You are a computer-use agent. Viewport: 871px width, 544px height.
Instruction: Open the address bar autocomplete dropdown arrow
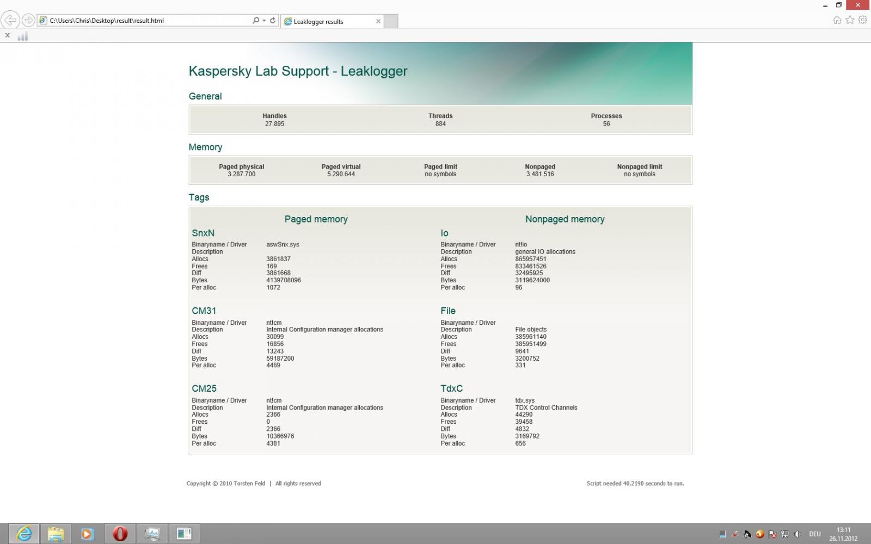click(264, 21)
